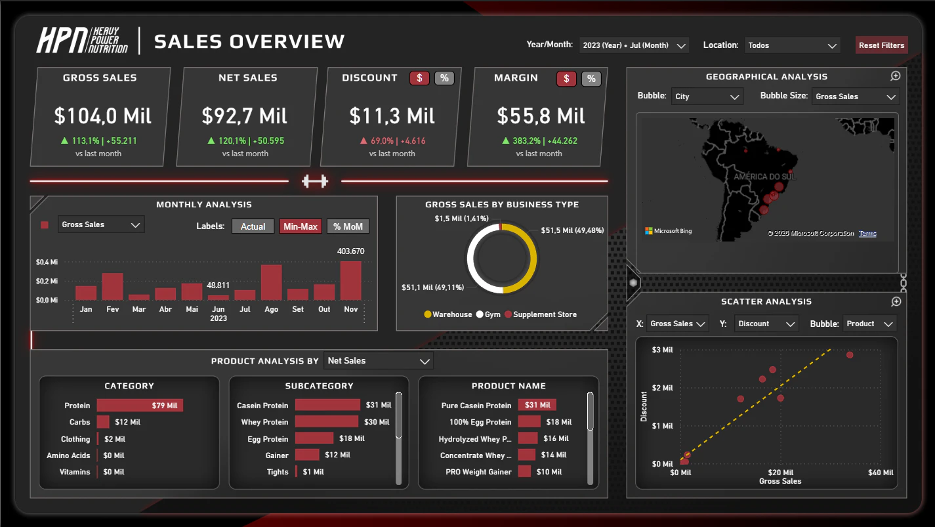Click the América do Sul map label
The image size is (935, 527).
(764, 177)
